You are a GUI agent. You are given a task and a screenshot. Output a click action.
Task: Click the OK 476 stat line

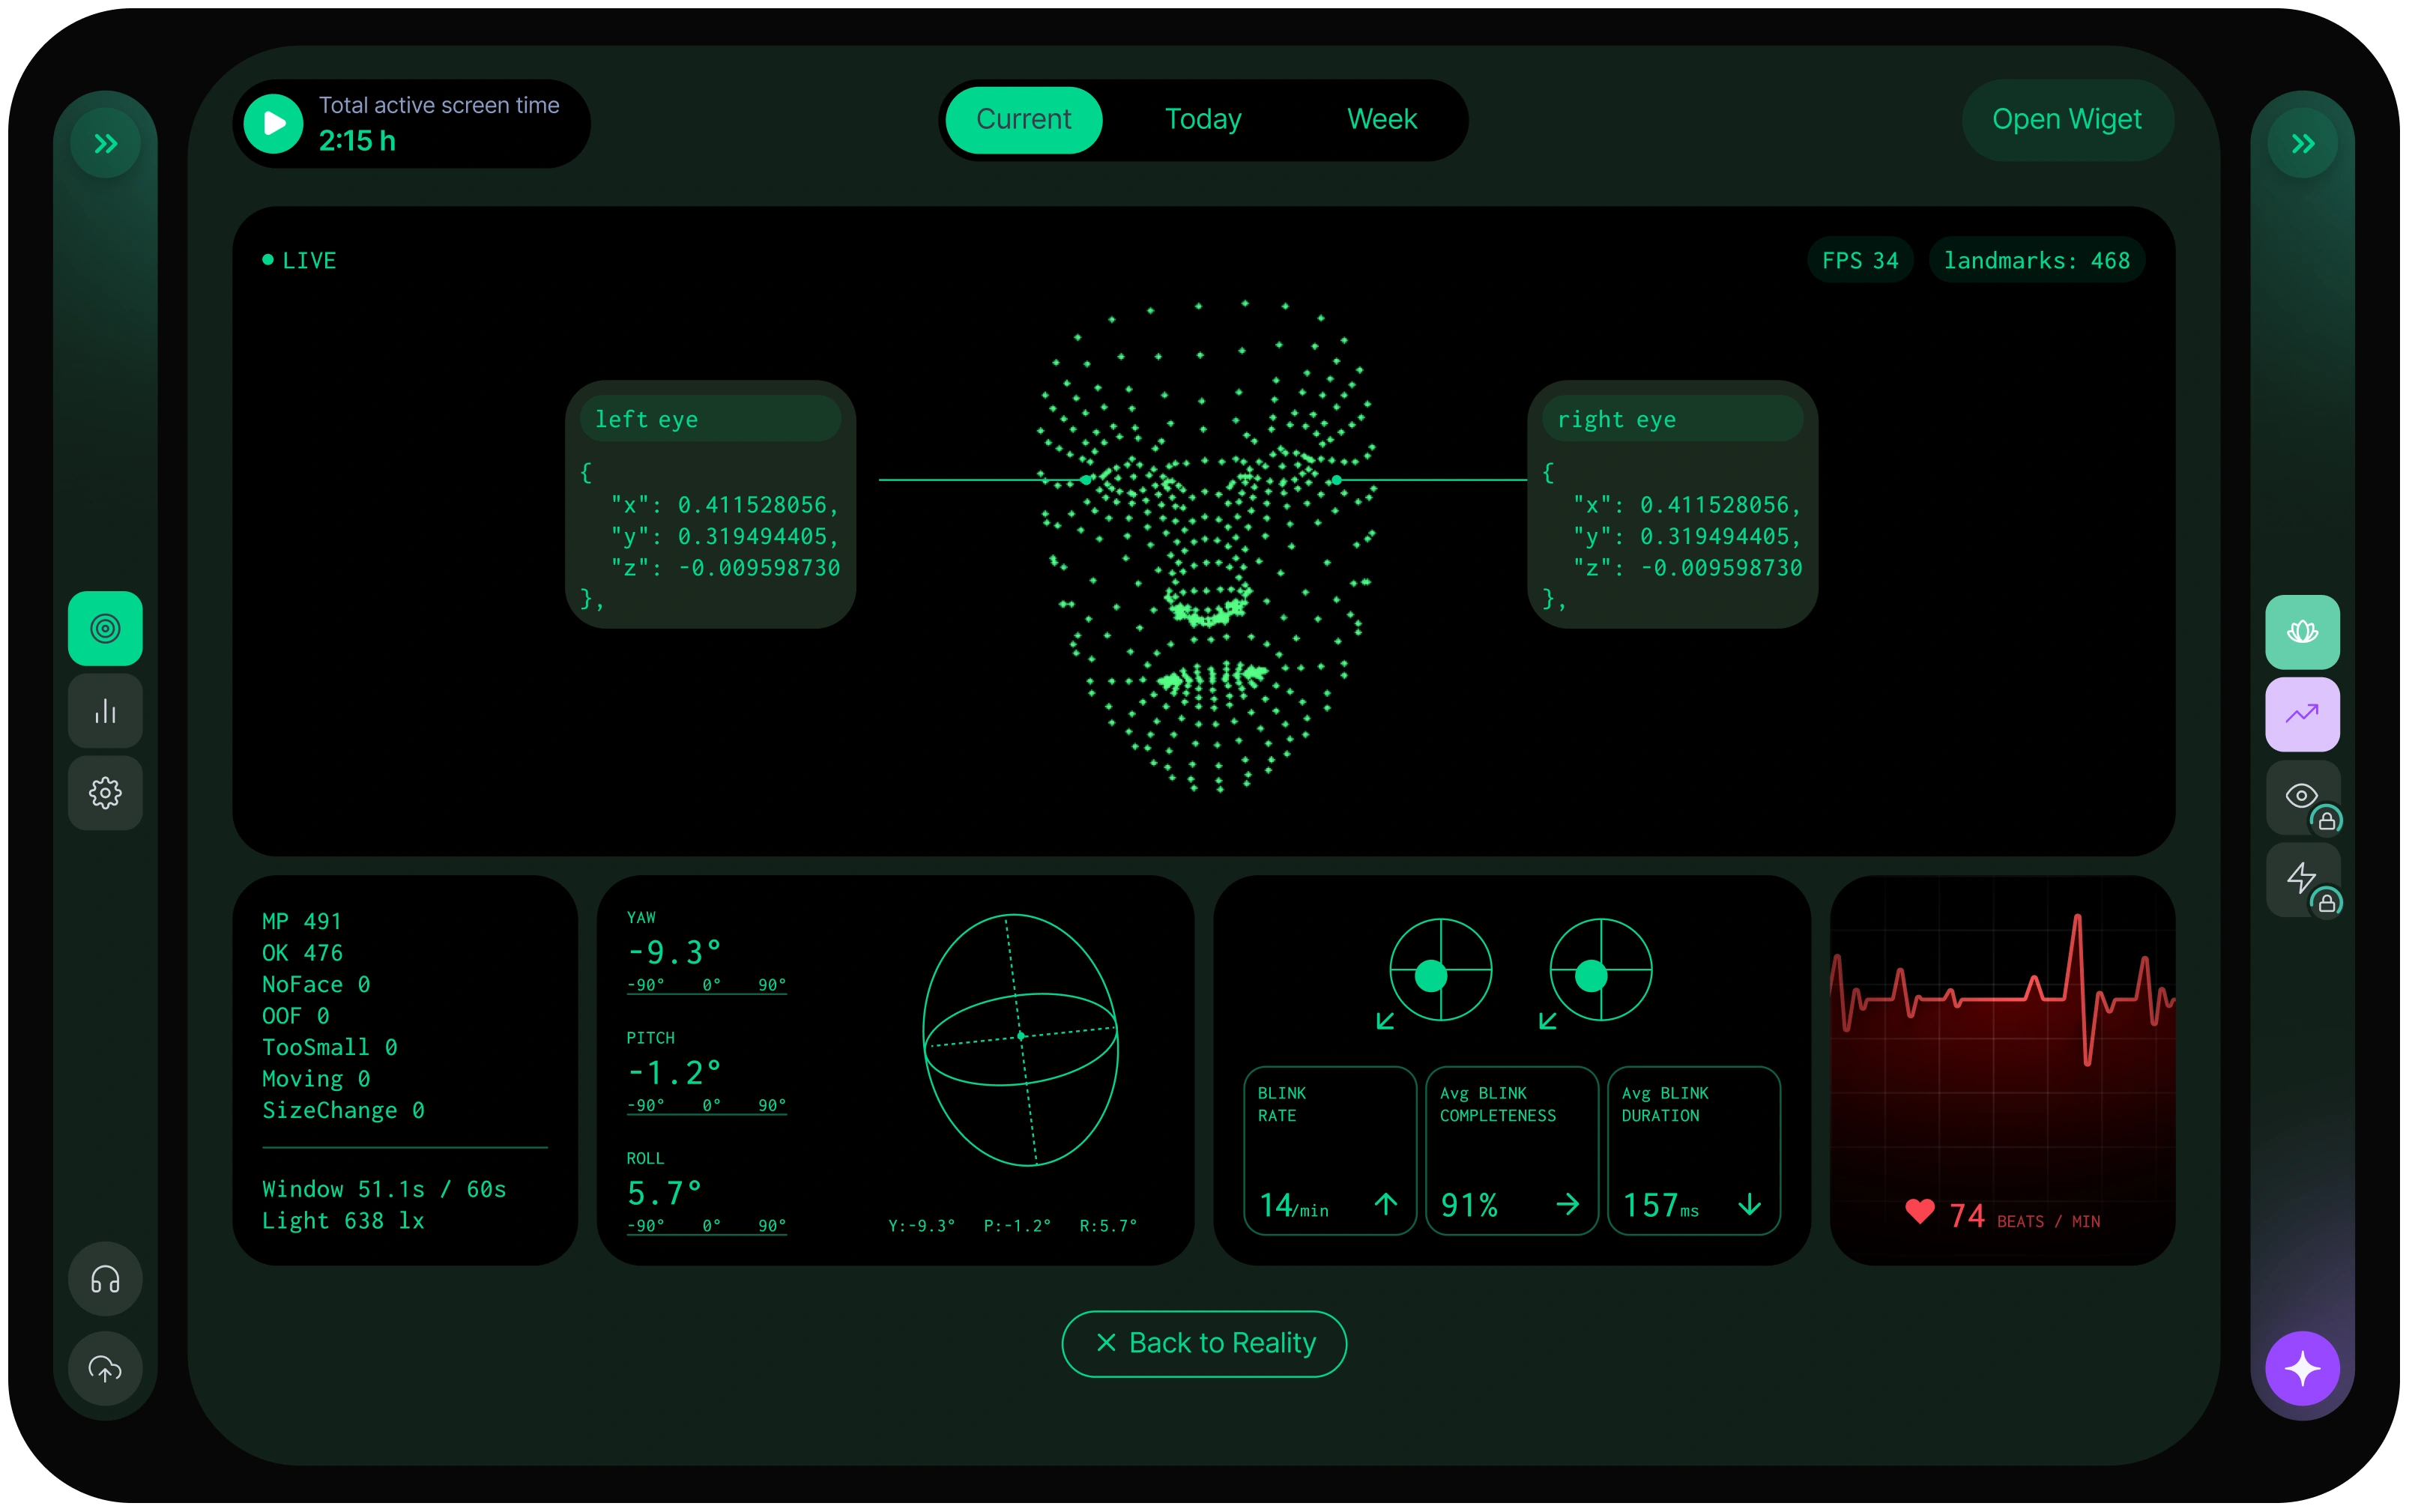click(302, 953)
